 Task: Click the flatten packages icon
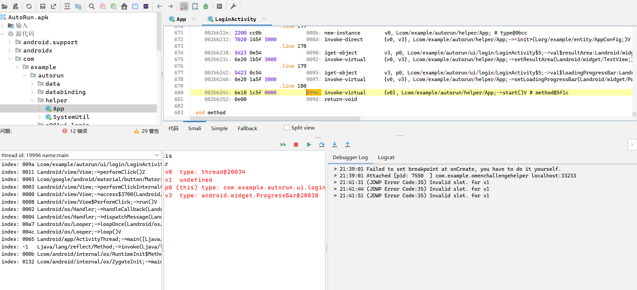pos(78,6)
